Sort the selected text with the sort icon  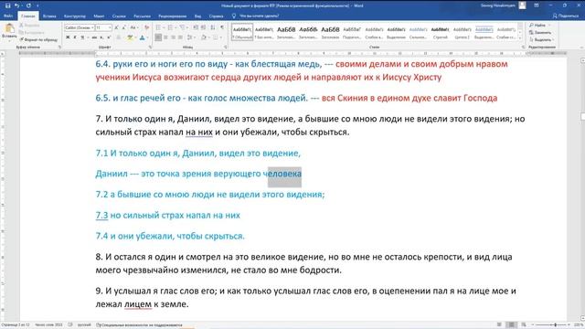click(213, 27)
